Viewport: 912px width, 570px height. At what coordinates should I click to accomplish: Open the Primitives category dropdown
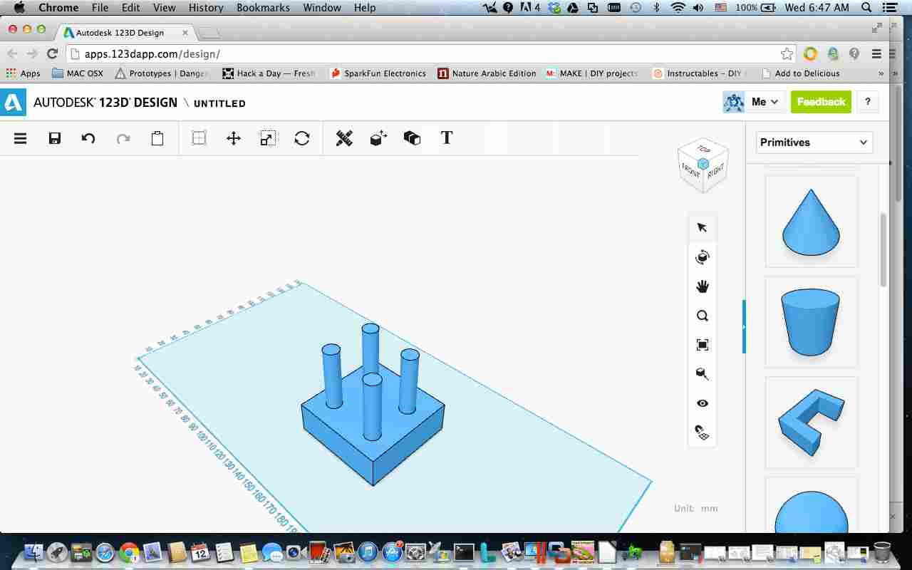[x=814, y=142]
